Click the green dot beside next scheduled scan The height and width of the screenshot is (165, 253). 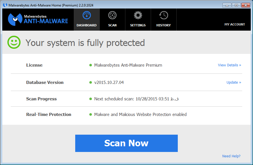91,99
